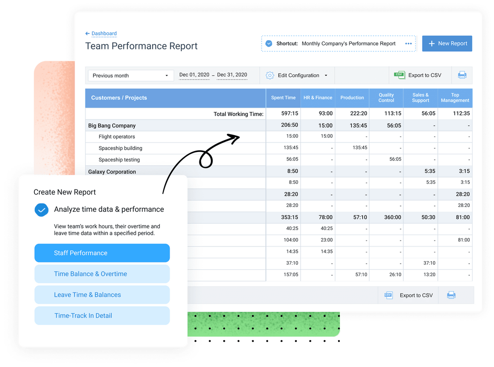Click the Dec 01, 2020 date field

194,75
